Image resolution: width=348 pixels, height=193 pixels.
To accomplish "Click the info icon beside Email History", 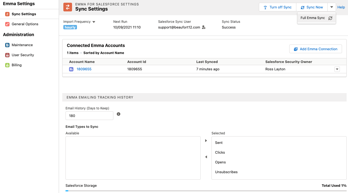I will pyautogui.click(x=119, y=114).
